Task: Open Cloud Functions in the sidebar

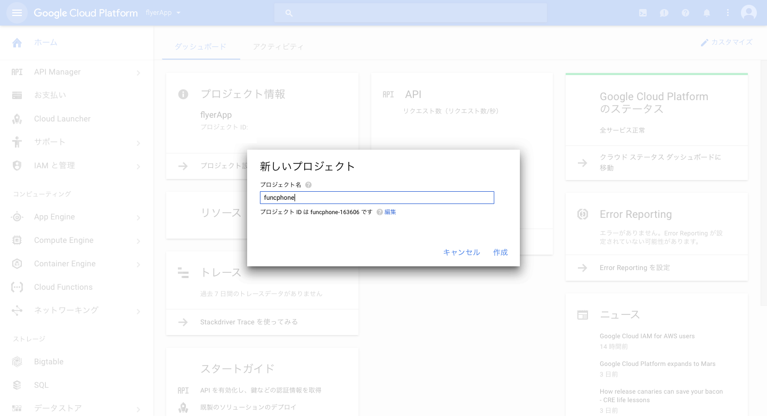Action: [63, 287]
